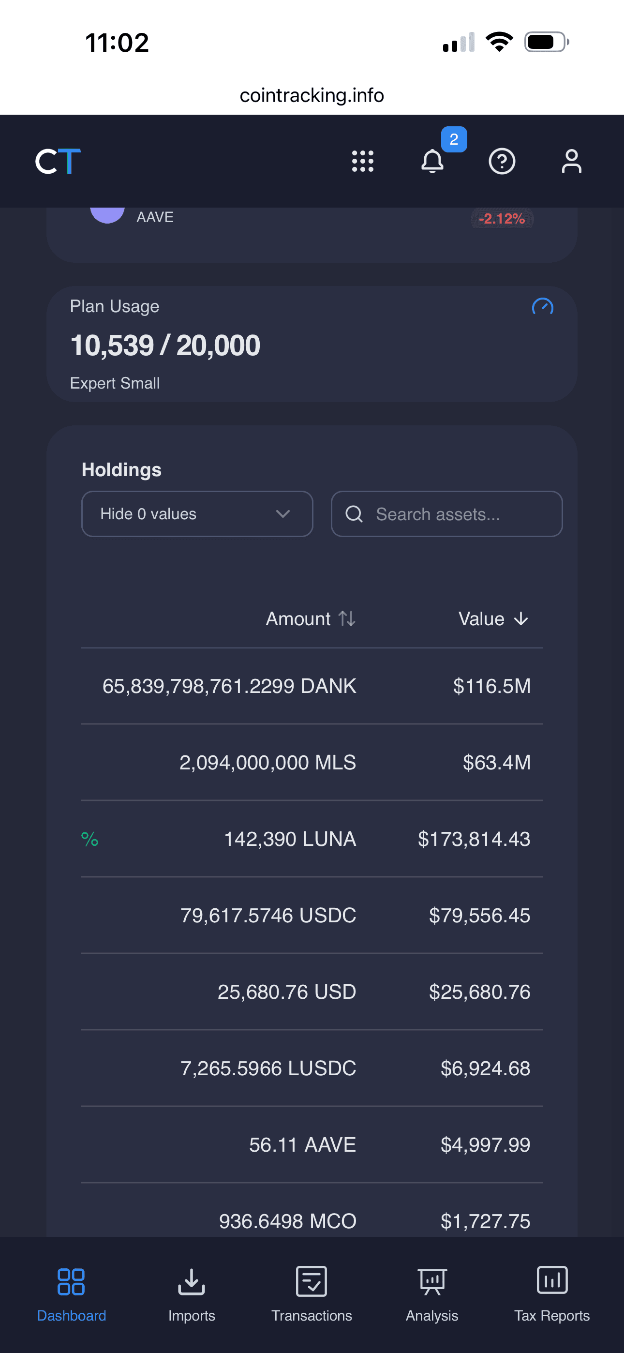Open the apps grid menu icon
The height and width of the screenshot is (1353, 624).
tap(362, 161)
